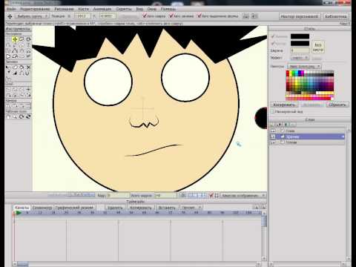Open the Помощь menu
The image size is (356, 267).
pos(168,9)
